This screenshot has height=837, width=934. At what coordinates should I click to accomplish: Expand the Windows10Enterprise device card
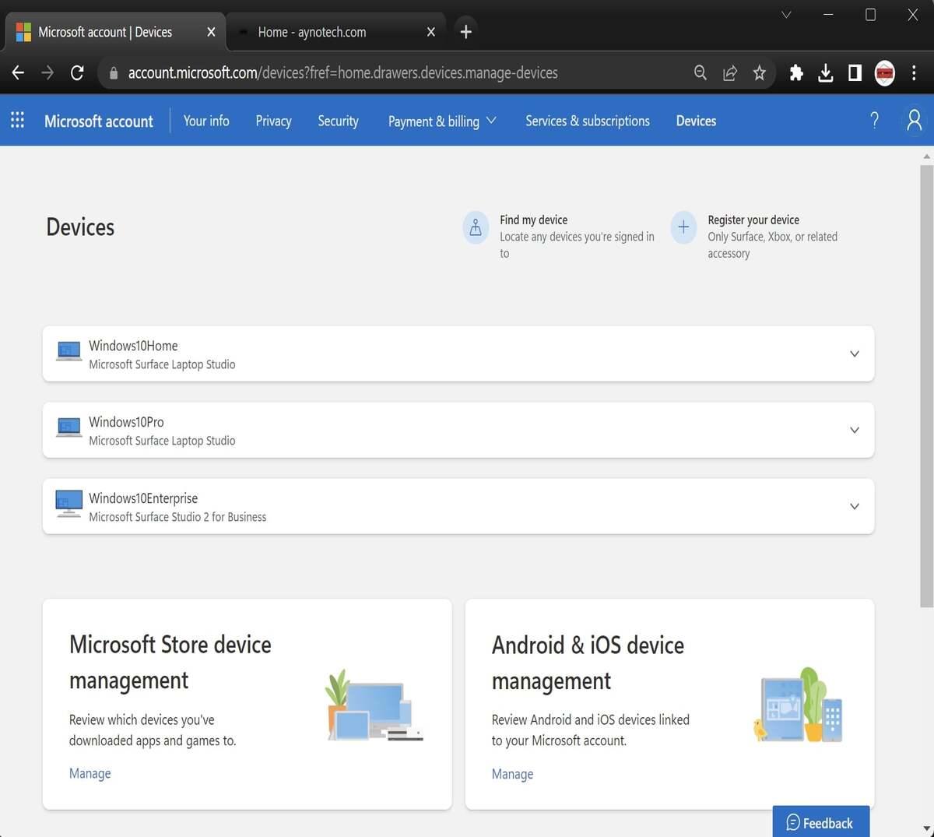[x=855, y=506]
